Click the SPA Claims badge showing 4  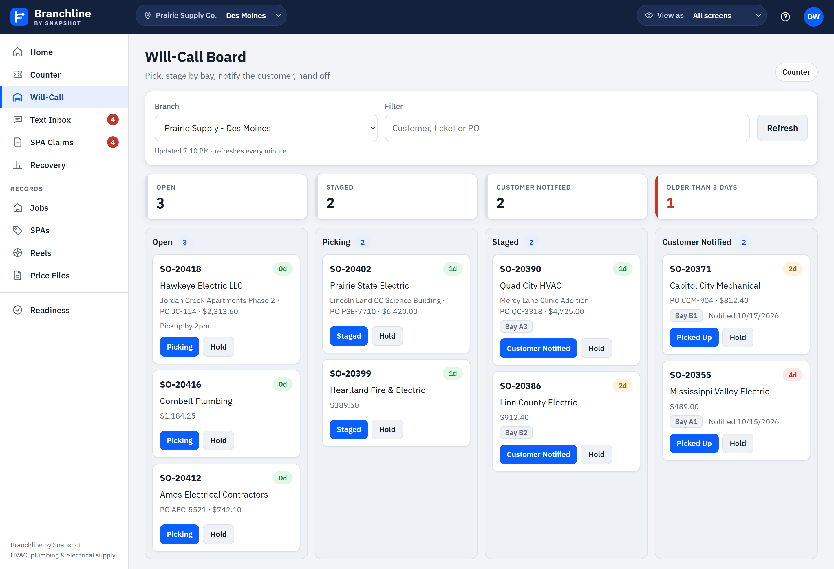click(x=113, y=142)
